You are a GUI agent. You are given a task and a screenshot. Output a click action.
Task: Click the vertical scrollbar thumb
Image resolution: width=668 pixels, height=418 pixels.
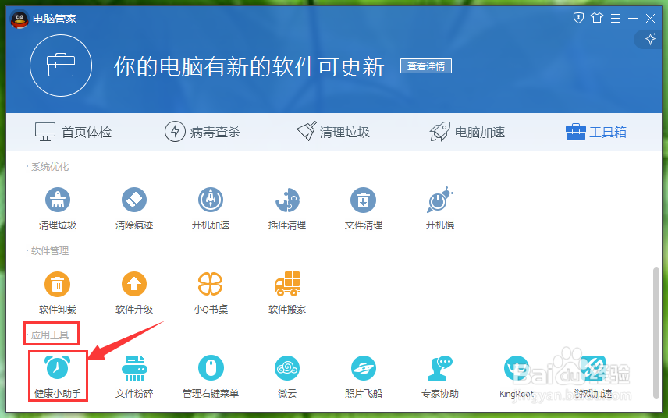[x=656, y=333]
